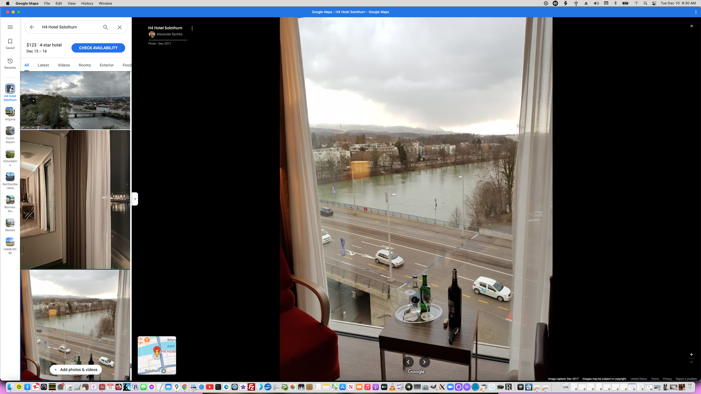Screen dimensions: 701x394
Task: Switch to the Exterior photos tab
Action: [x=107, y=65]
